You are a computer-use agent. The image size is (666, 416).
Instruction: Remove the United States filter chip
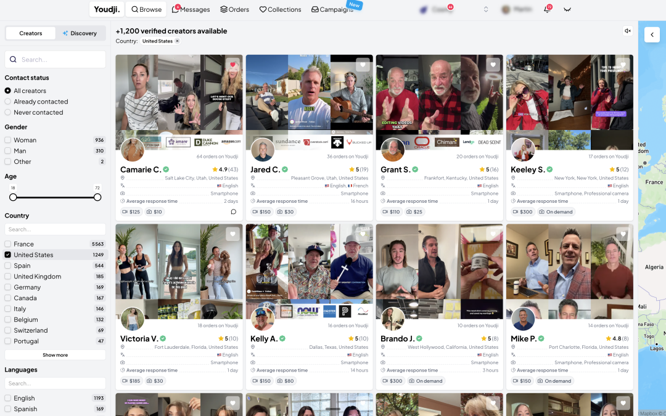178,41
